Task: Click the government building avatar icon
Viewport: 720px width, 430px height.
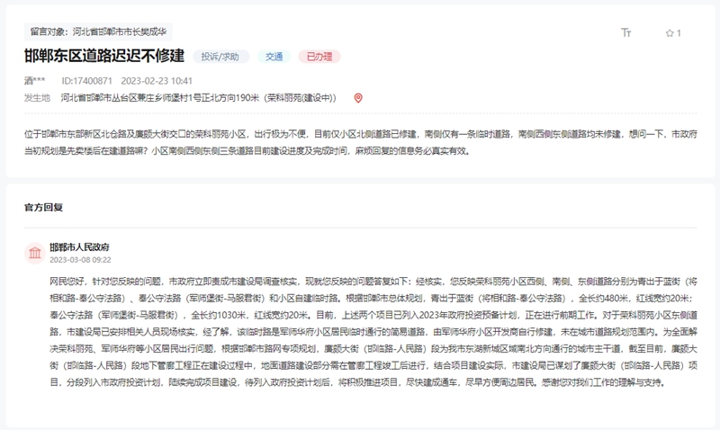Action: 35,253
